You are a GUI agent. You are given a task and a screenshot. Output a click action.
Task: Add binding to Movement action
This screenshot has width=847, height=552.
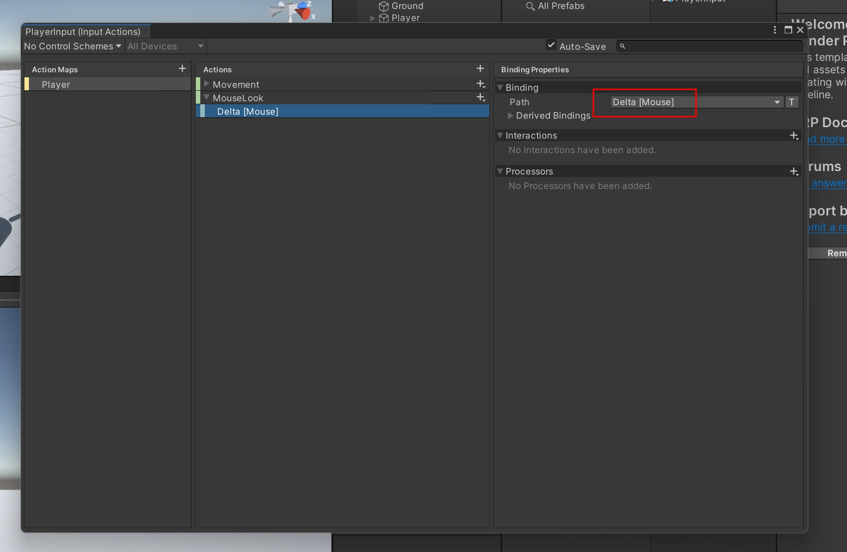pos(481,84)
